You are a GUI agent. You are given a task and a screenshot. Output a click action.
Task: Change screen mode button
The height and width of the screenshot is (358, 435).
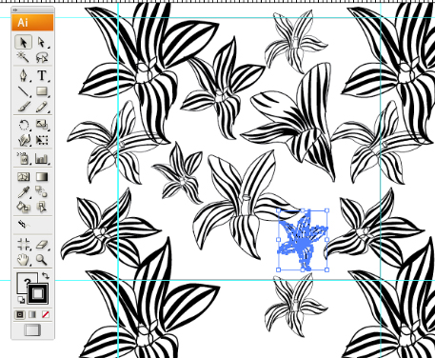coord(32,329)
